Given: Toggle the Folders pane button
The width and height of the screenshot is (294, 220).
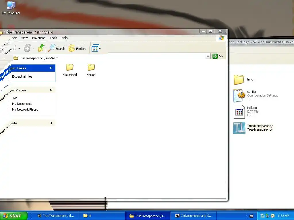Looking at the screenshot, I should pyautogui.click(x=78, y=48).
